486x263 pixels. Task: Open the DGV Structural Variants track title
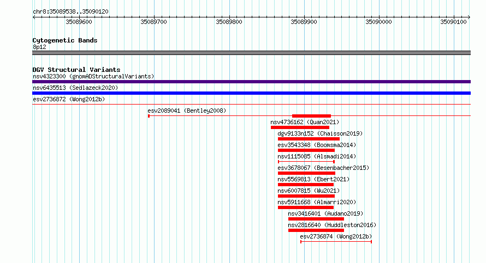76,70
